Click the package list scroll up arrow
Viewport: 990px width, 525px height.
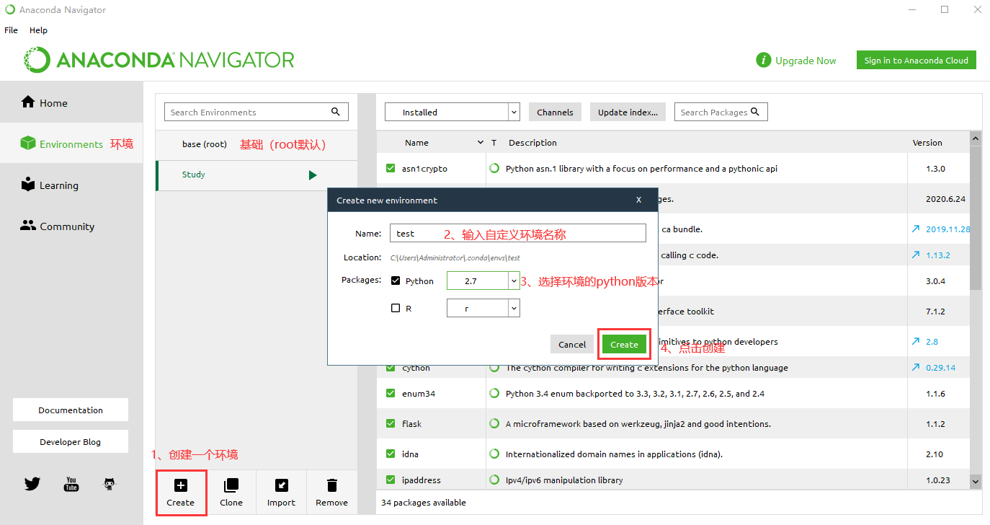click(976, 138)
